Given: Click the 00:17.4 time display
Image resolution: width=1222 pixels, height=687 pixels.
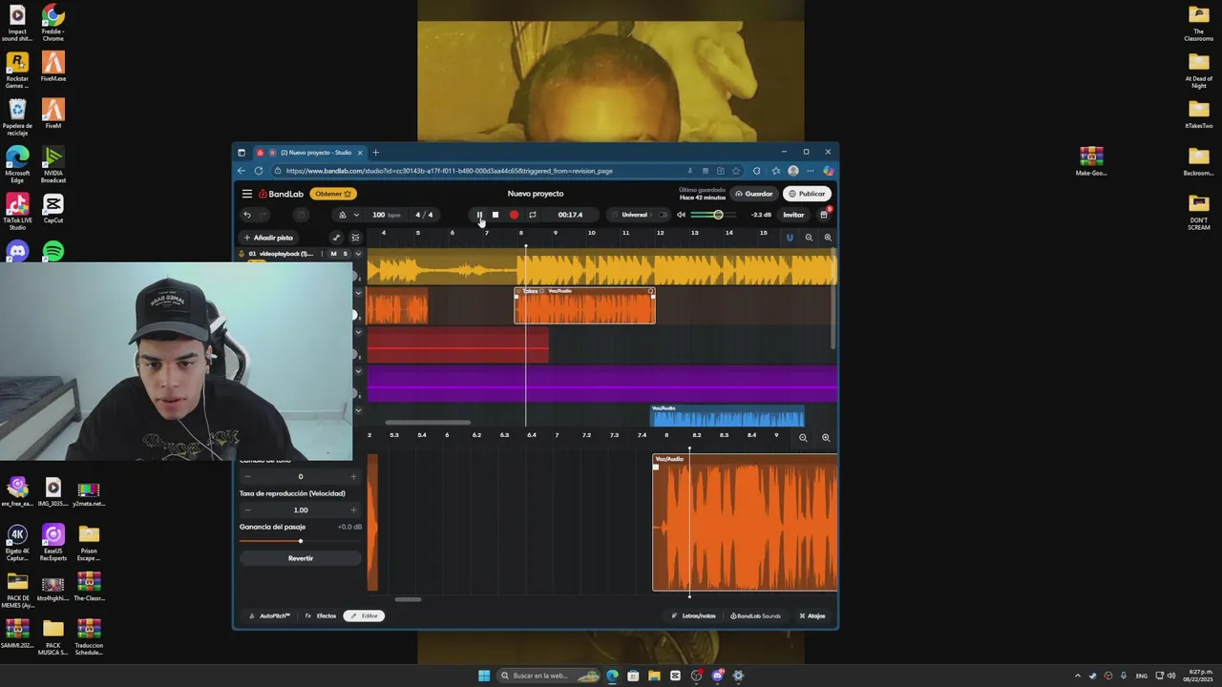Looking at the screenshot, I should (570, 215).
